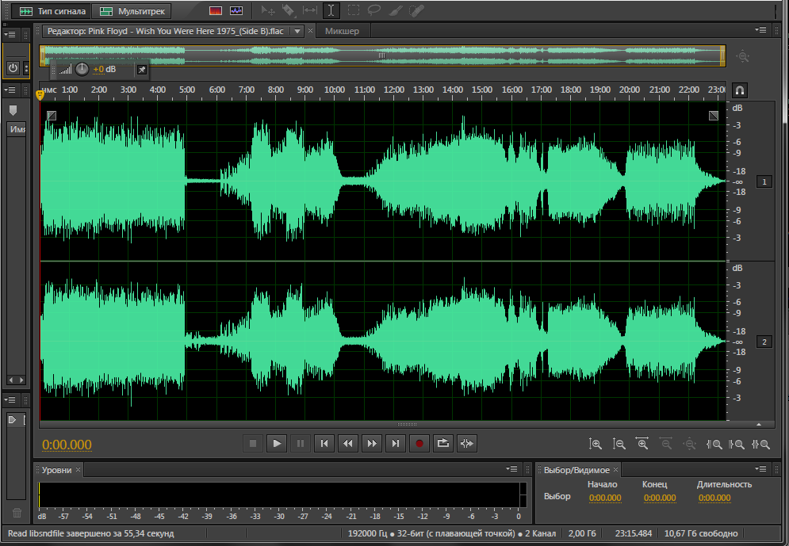This screenshot has height=546, width=789.
Task: Toggle channel 2 enable button
Action: click(764, 342)
